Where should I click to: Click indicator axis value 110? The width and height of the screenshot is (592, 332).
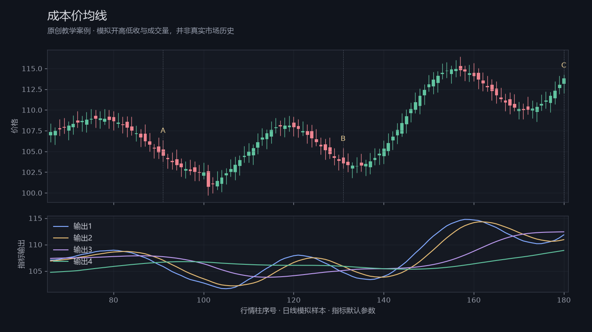coord(36,245)
